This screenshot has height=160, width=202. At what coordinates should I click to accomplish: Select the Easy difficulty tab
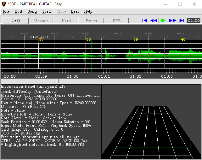[16, 21]
